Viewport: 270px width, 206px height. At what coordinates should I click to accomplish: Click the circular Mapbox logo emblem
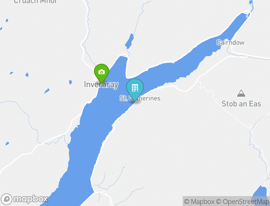click(7, 199)
